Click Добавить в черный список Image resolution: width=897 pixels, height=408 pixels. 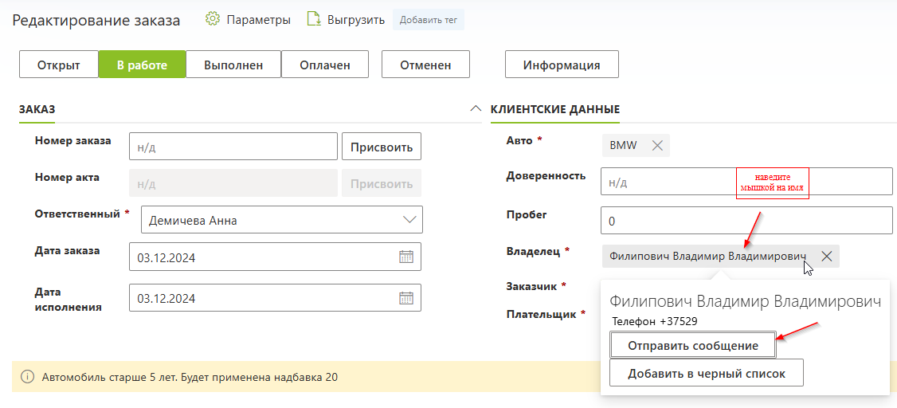coord(707,373)
